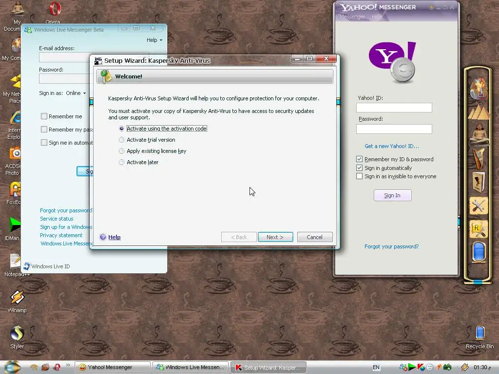Click Help link in Kaspersky wizard
499x374 pixels.
click(114, 237)
